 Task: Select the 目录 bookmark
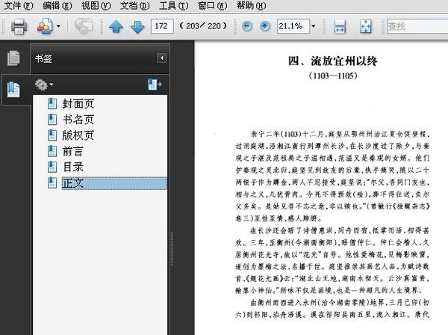point(73,167)
